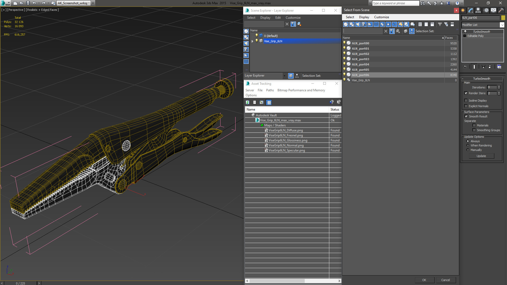
Task: Toggle Display Geometry filter in Select From Scene
Action: pos(346,24)
